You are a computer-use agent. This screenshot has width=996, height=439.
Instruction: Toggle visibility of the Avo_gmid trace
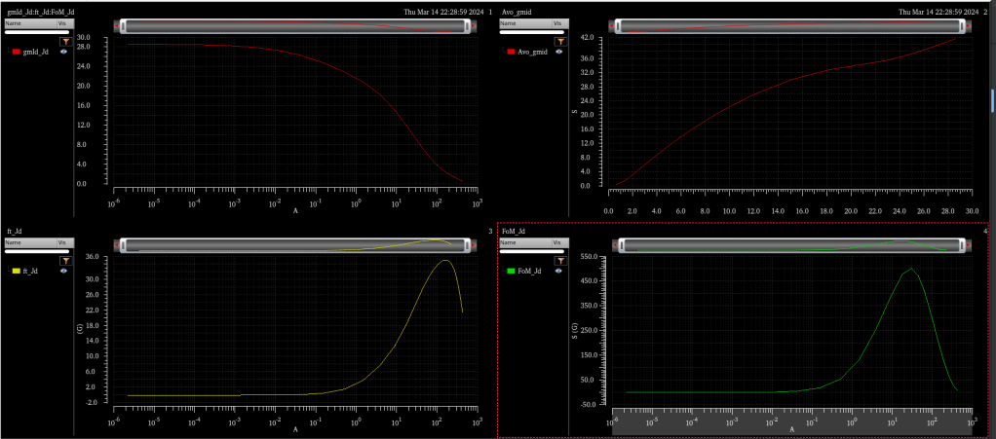(x=558, y=52)
